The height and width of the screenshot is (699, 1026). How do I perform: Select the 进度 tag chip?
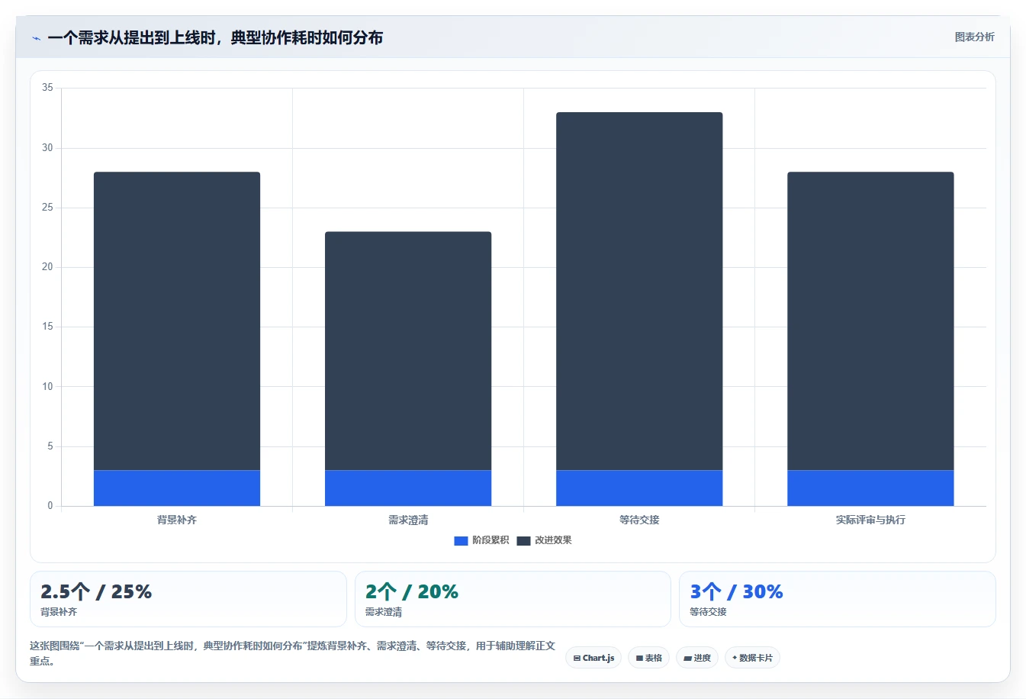pyautogui.click(x=697, y=658)
